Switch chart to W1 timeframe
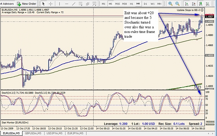This screenshot has width=217, height=136. (152, 4)
